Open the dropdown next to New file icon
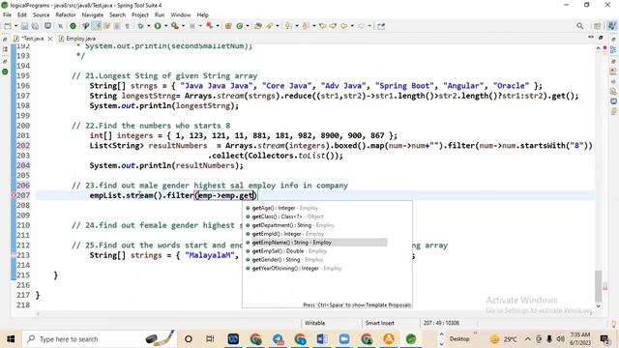This screenshot has width=619, height=348. pos(15,26)
